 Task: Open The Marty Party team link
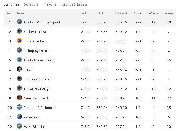click(x=36, y=89)
